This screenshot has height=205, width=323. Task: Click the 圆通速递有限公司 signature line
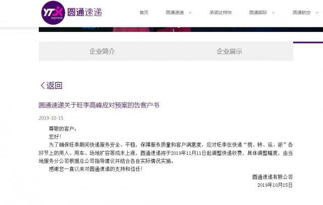(x=273, y=177)
